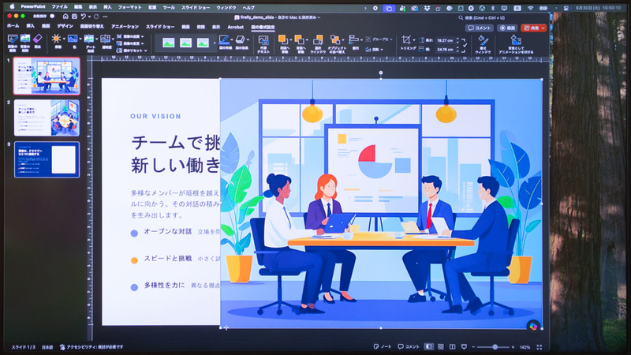Expand the picture styles gallery arrow
This screenshot has width=631, height=355.
pyautogui.click(x=215, y=43)
